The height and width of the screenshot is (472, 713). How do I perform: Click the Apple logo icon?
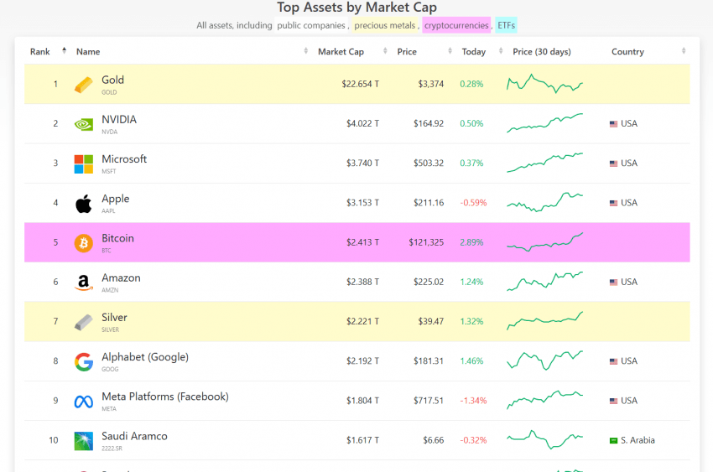(x=84, y=203)
